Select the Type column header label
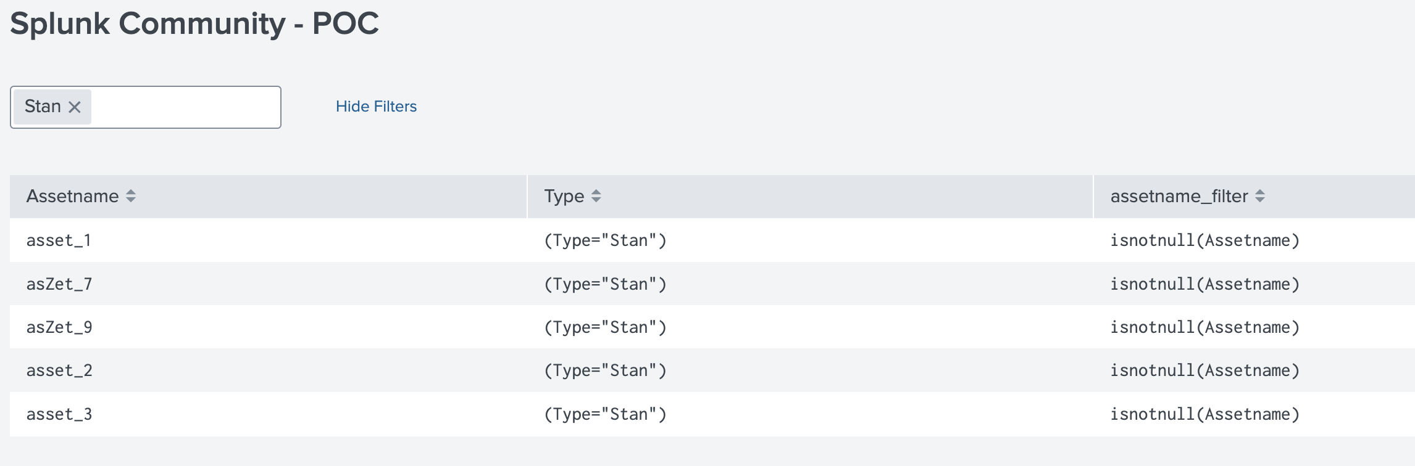Image resolution: width=1415 pixels, height=466 pixels. click(x=564, y=196)
